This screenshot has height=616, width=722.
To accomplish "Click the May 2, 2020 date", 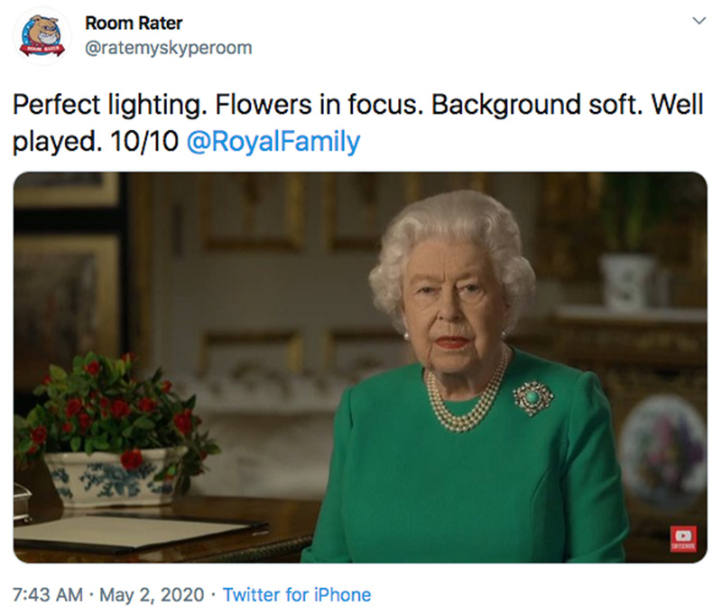I will (x=151, y=594).
